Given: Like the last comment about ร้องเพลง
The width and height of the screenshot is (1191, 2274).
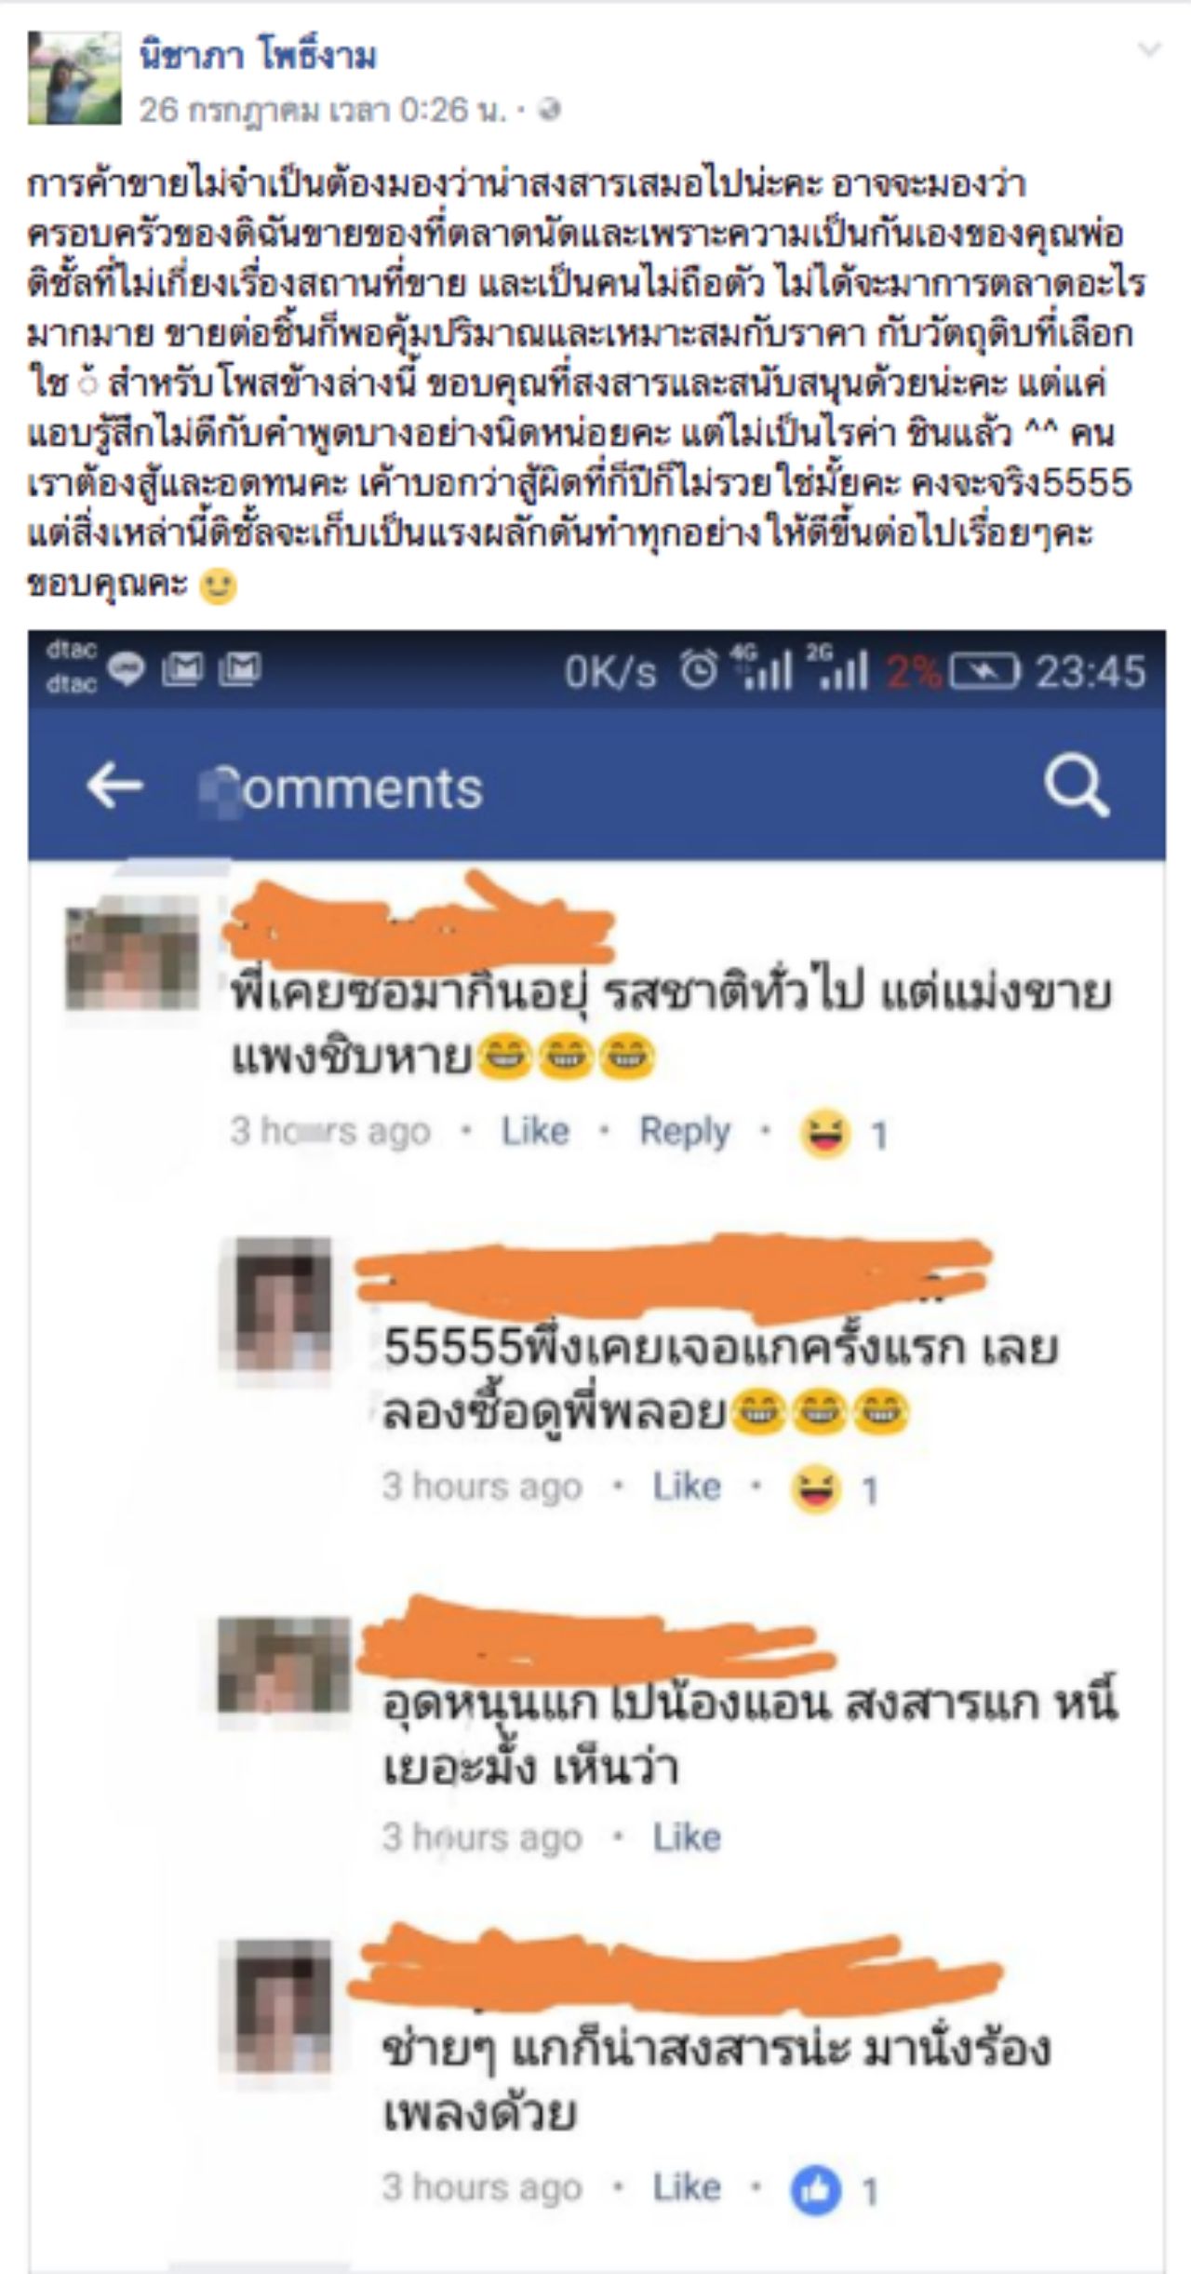Looking at the screenshot, I should coord(687,2187).
